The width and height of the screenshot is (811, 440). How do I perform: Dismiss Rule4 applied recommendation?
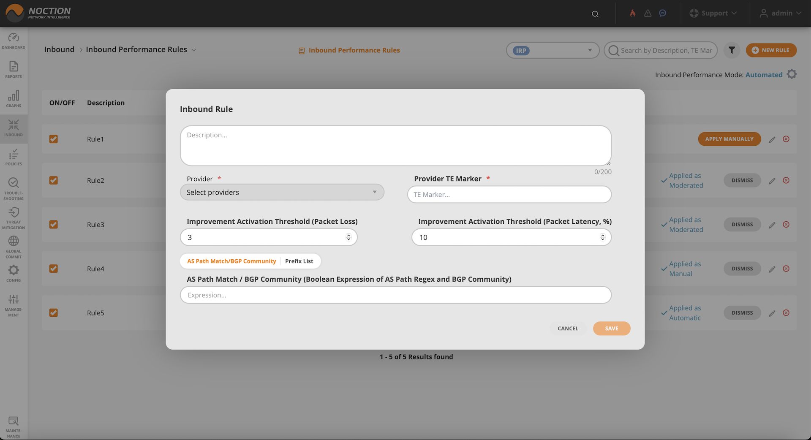[x=742, y=269]
